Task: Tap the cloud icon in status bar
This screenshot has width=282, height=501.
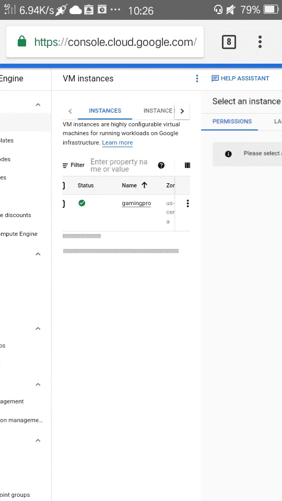Action: [75, 10]
